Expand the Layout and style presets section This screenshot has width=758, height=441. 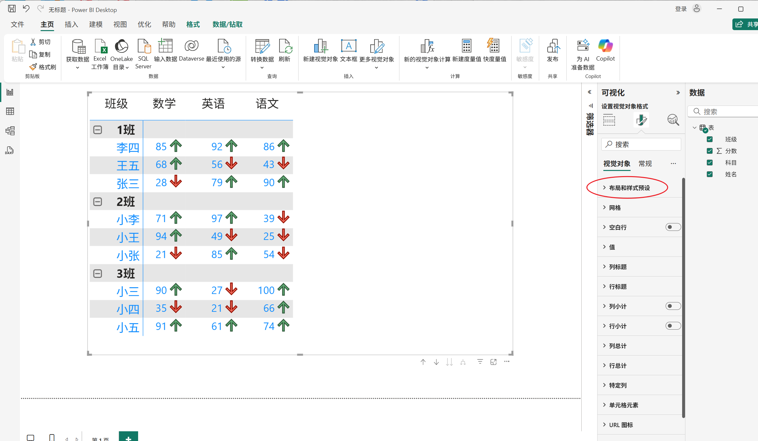point(629,188)
